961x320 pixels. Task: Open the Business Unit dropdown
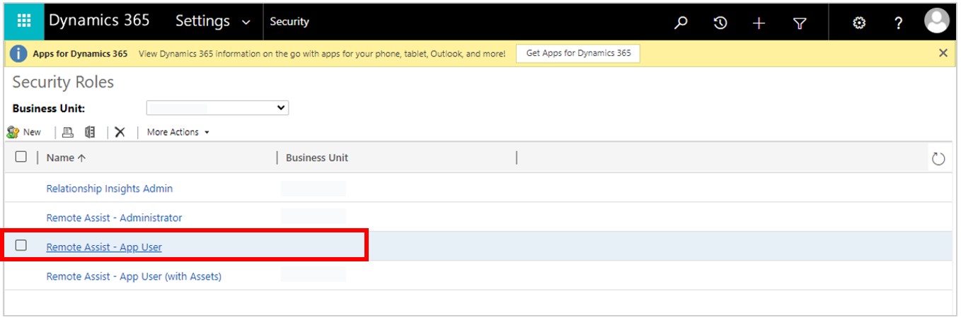pyautogui.click(x=217, y=108)
